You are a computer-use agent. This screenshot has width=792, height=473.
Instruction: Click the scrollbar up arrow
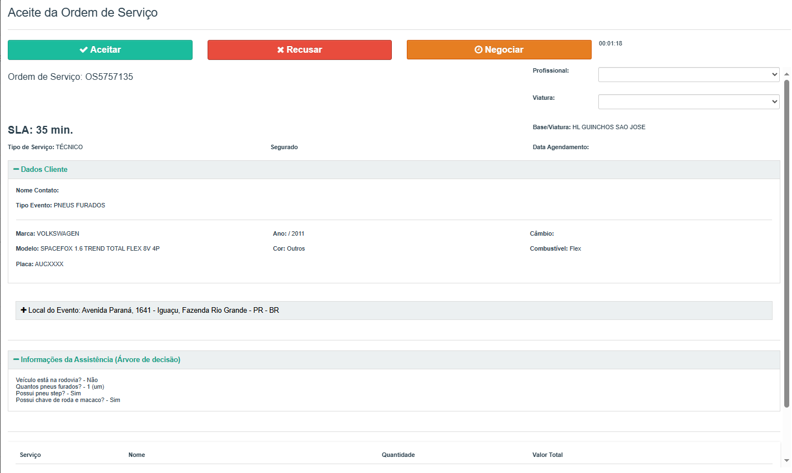tap(786, 74)
